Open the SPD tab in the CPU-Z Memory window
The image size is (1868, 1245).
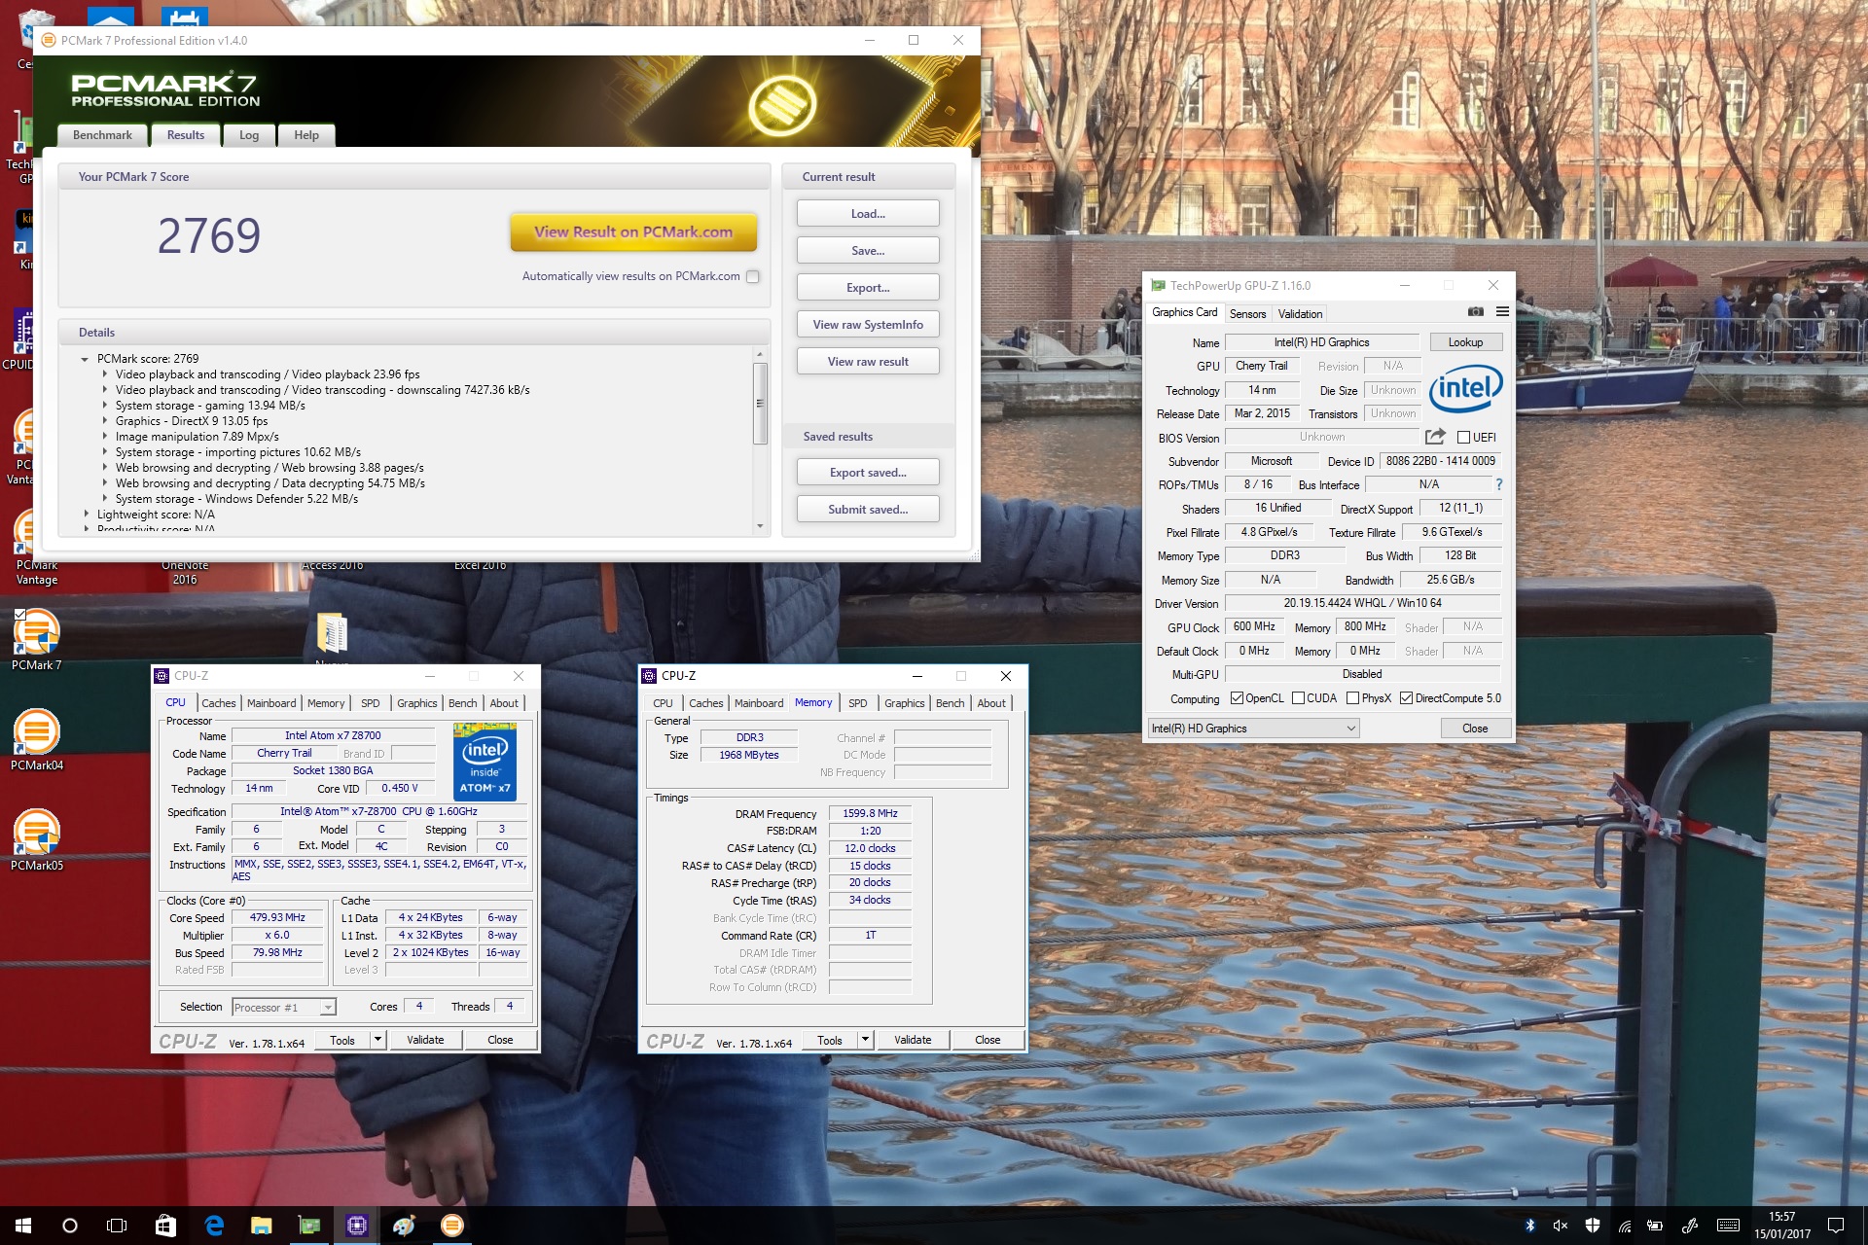point(857,703)
